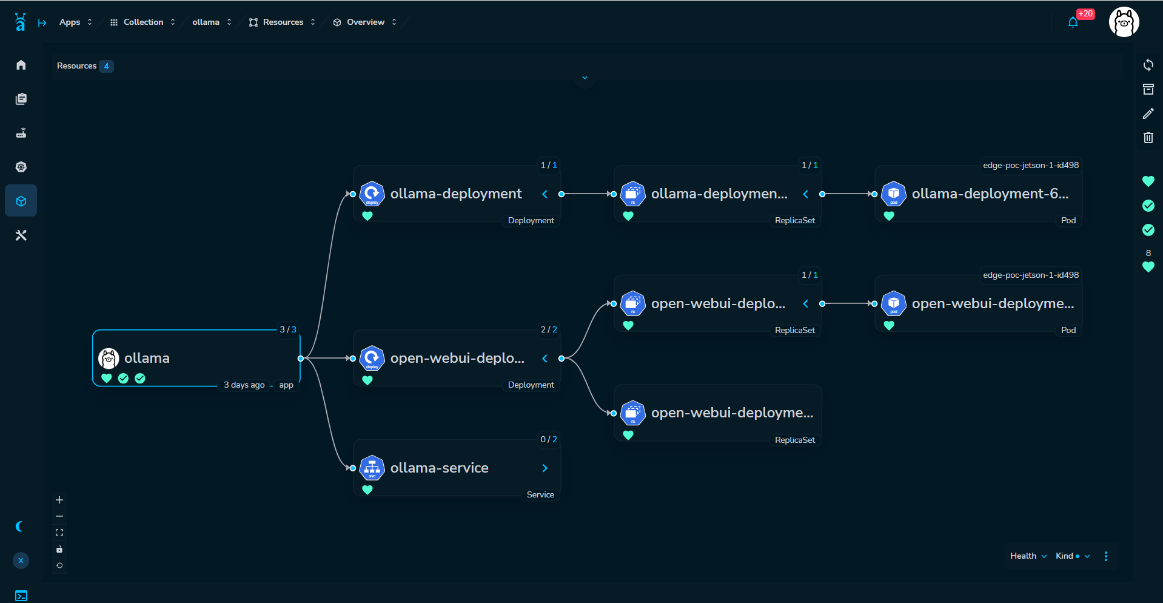The image size is (1163, 603).
Task: Select the ollama-service node label
Action: tap(440, 468)
